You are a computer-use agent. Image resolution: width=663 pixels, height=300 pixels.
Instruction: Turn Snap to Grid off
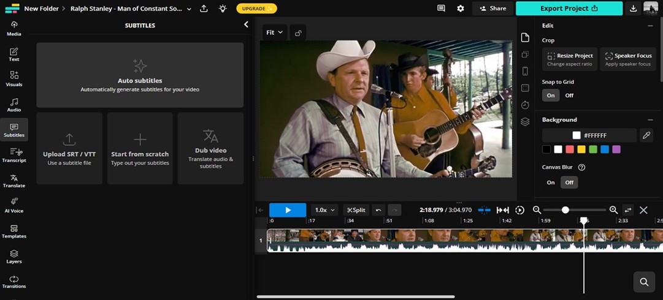point(569,96)
